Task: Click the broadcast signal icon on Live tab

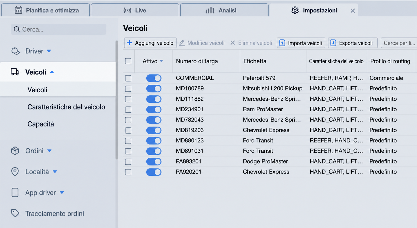Action: coord(127,10)
